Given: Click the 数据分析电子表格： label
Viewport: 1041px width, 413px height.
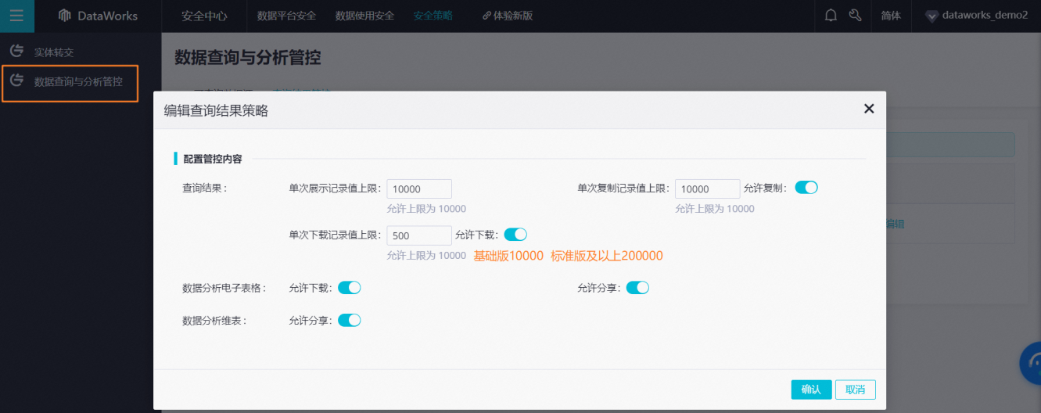Looking at the screenshot, I should point(224,288).
